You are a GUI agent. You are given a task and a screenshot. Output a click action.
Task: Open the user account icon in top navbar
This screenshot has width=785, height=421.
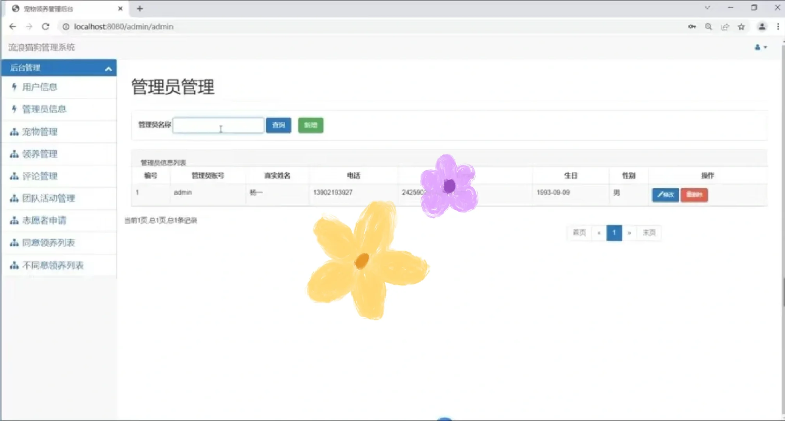pyautogui.click(x=757, y=47)
